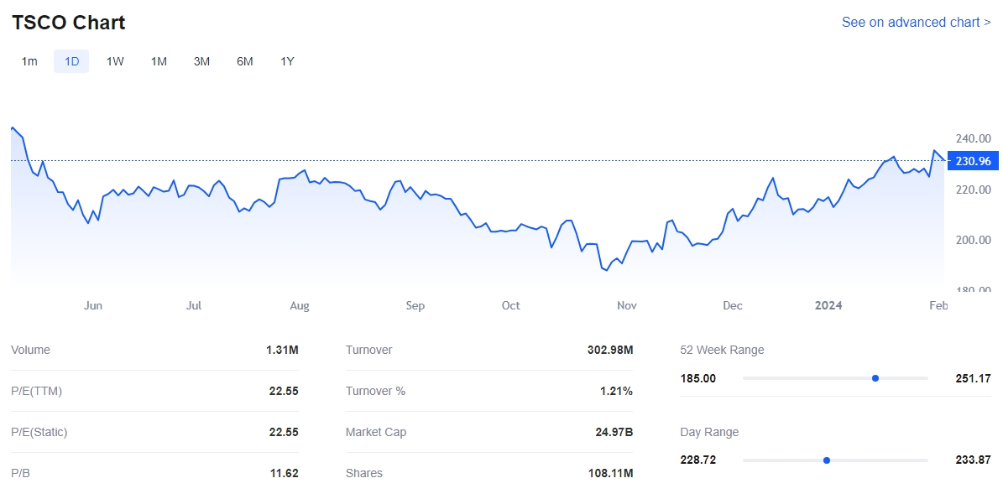Open the See on advanced chart link
This screenshot has width=1003, height=499.
tap(916, 22)
